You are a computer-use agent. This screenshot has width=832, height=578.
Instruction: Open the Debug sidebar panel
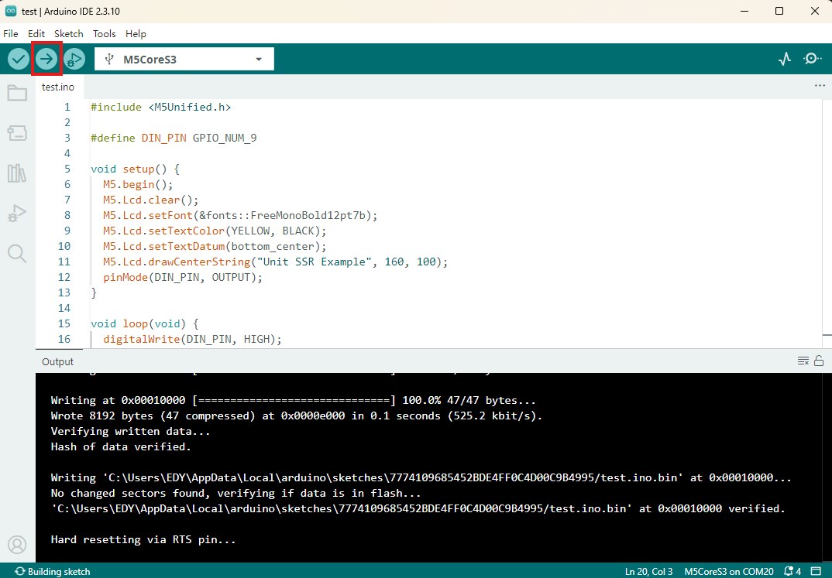click(17, 214)
